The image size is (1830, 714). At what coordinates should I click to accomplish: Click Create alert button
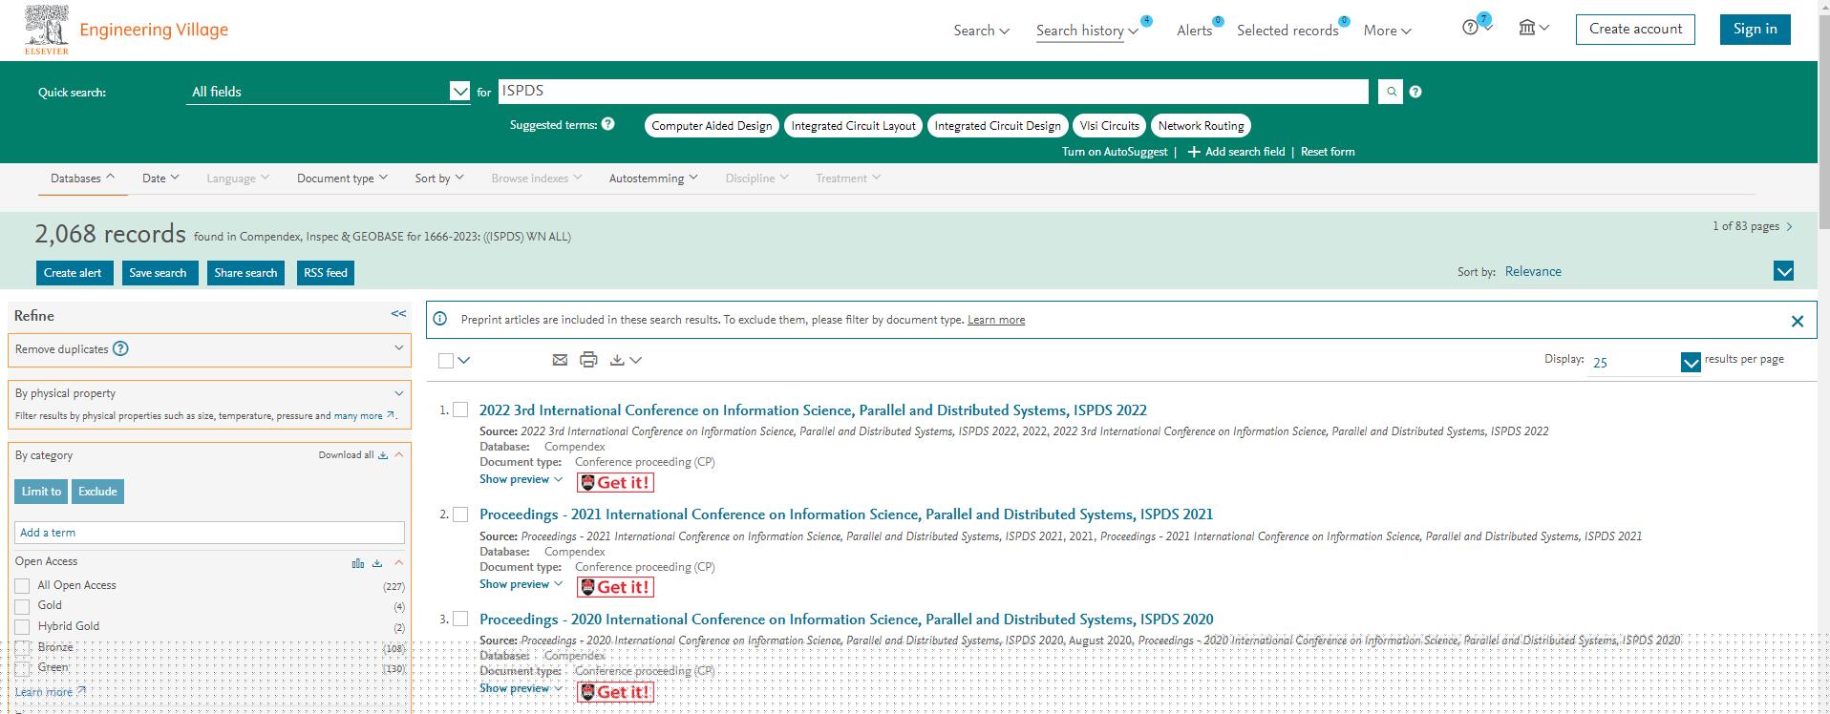coord(73,273)
